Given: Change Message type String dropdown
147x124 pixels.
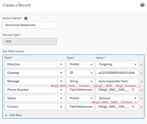Looking at the screenshot, I should click(x=80, y=81).
